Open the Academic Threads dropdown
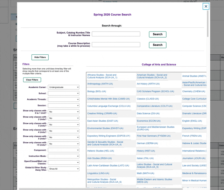224x190 pixels. [64, 99]
